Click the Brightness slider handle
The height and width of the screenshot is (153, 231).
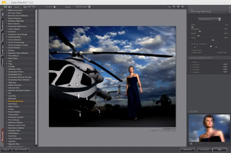tap(200, 31)
